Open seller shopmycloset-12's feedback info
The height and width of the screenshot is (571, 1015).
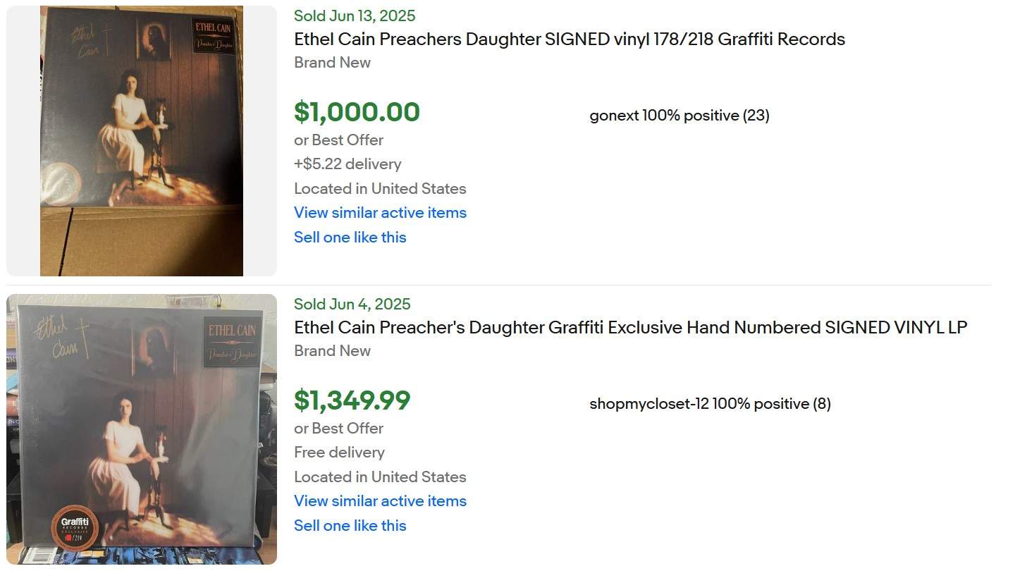(710, 404)
